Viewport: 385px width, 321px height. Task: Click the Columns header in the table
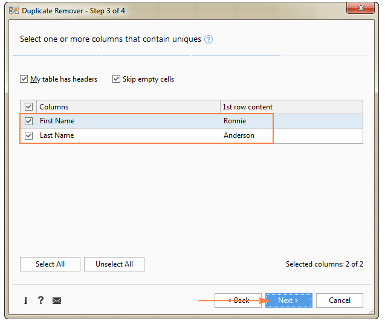click(54, 107)
